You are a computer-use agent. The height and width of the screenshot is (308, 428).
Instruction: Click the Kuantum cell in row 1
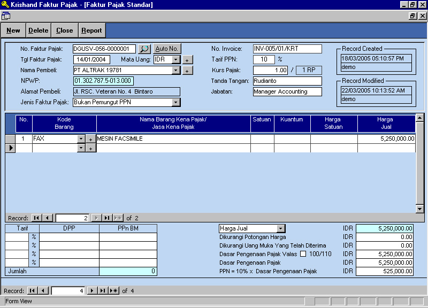tap(292, 138)
